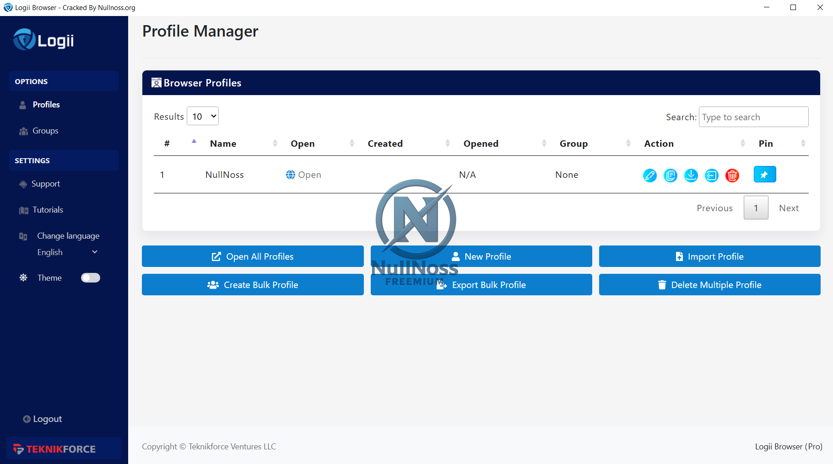The height and width of the screenshot is (464, 833).
Task: Click the Change language item
Action: pos(68,236)
